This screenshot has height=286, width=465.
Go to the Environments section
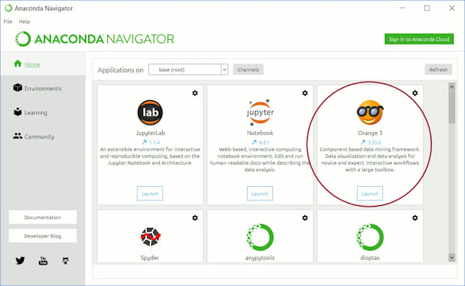tap(42, 88)
